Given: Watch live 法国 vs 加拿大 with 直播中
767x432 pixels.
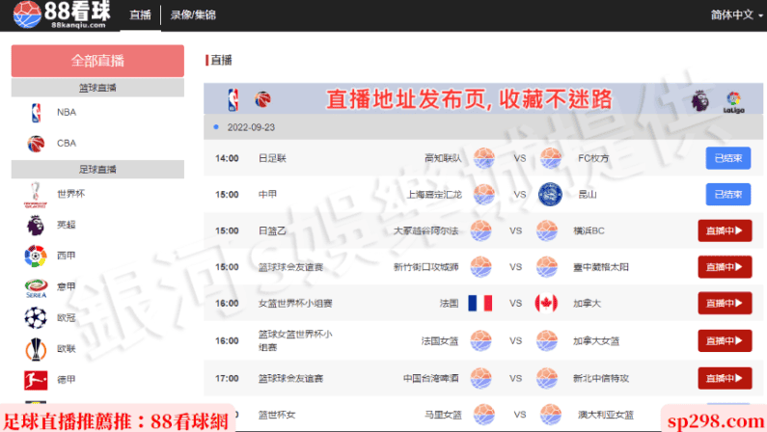Looking at the screenshot, I should pyautogui.click(x=725, y=303).
